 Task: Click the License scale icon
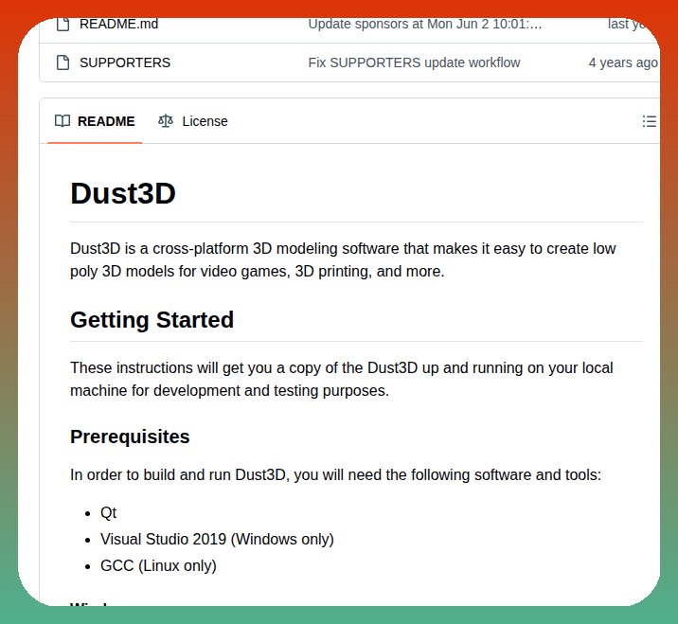[166, 121]
